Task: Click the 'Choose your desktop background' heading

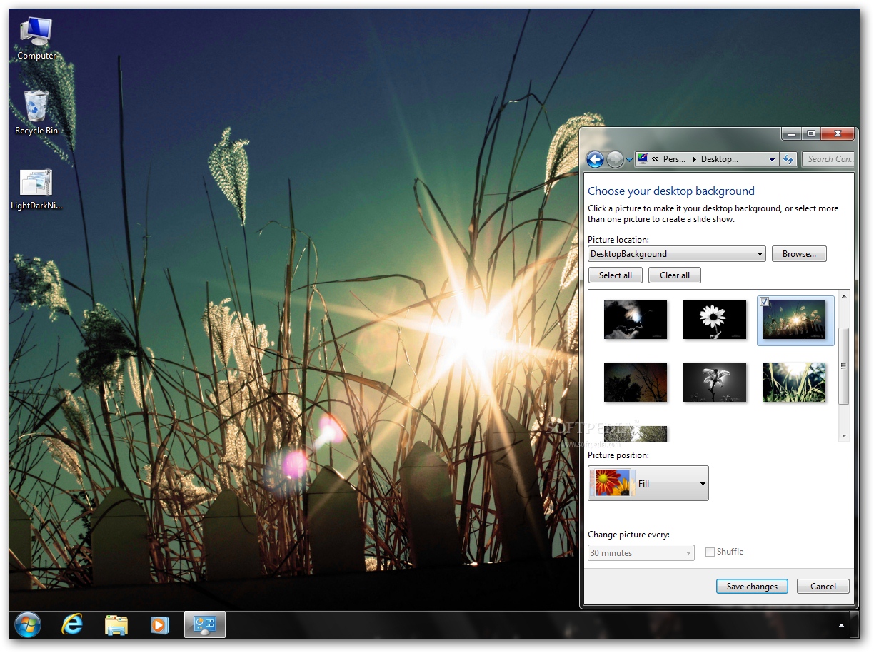Action: [x=671, y=191]
